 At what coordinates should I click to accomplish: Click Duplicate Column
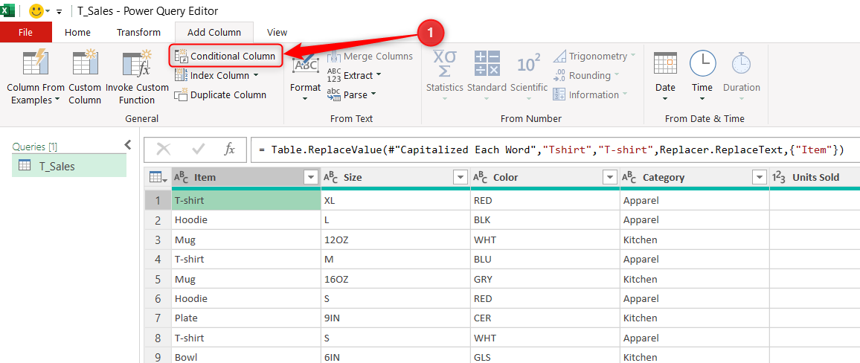pyautogui.click(x=220, y=95)
